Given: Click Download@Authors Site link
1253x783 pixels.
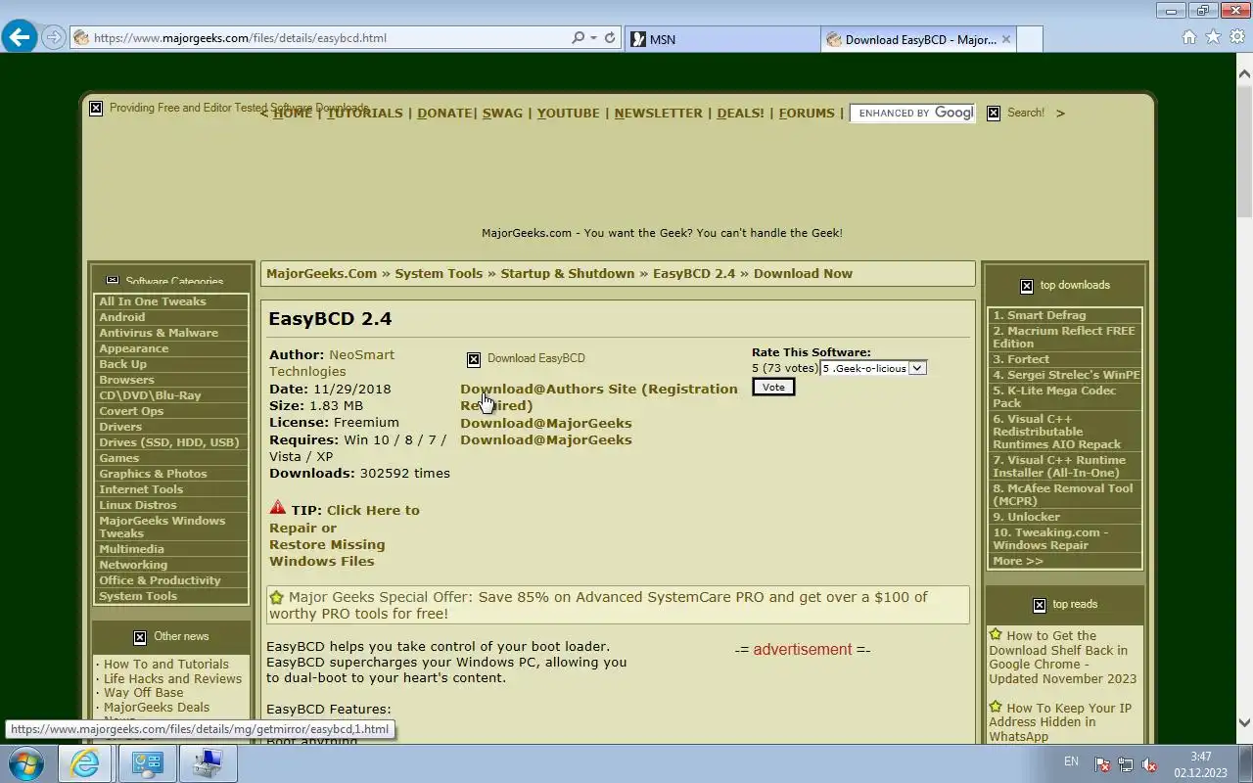Looking at the screenshot, I should click(x=598, y=397).
